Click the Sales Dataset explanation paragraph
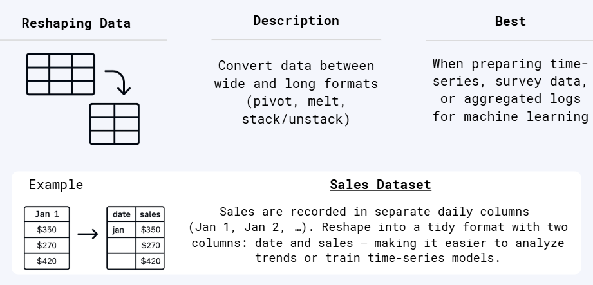This screenshot has height=285, width=593. (x=379, y=235)
